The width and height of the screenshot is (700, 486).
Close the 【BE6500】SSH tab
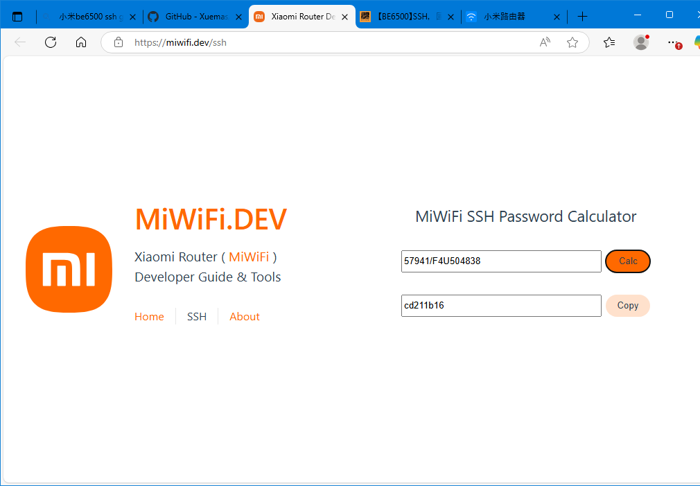point(450,17)
